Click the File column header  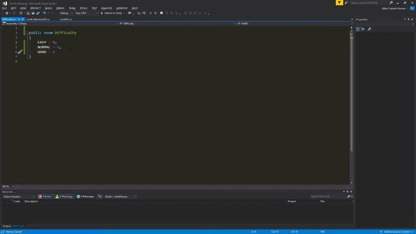322,201
